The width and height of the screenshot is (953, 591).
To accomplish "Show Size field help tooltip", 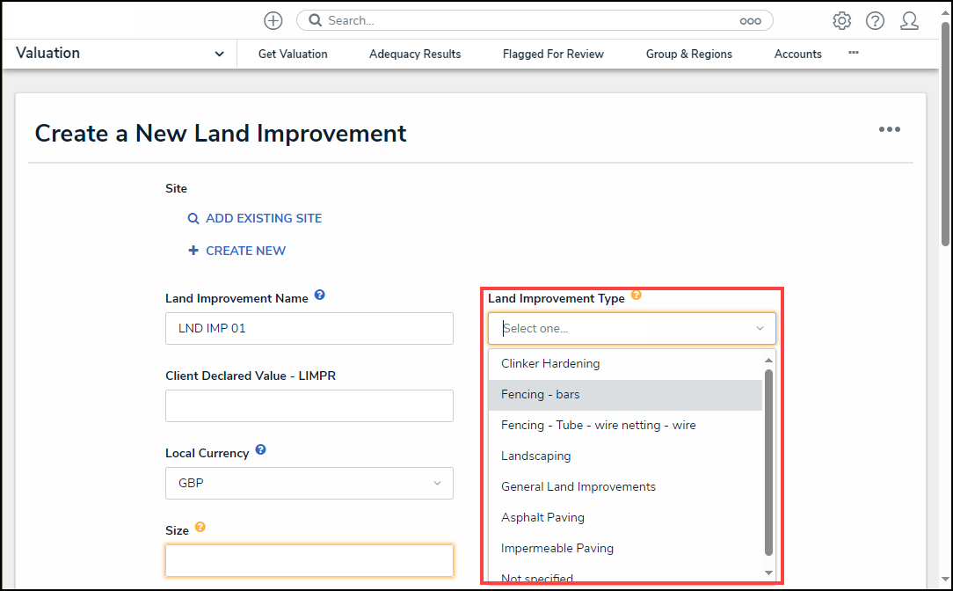I will tap(200, 527).
